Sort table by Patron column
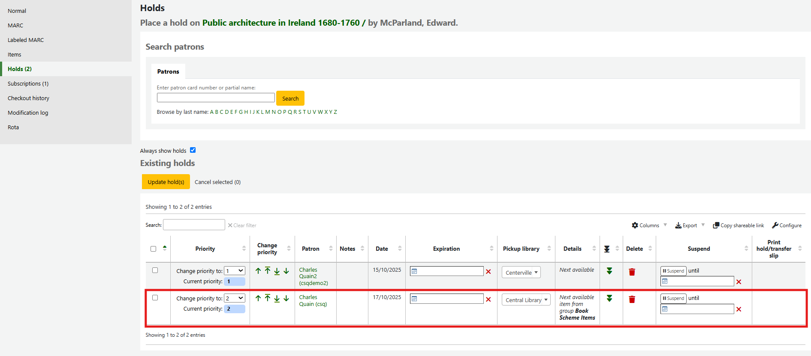 [x=315, y=249]
